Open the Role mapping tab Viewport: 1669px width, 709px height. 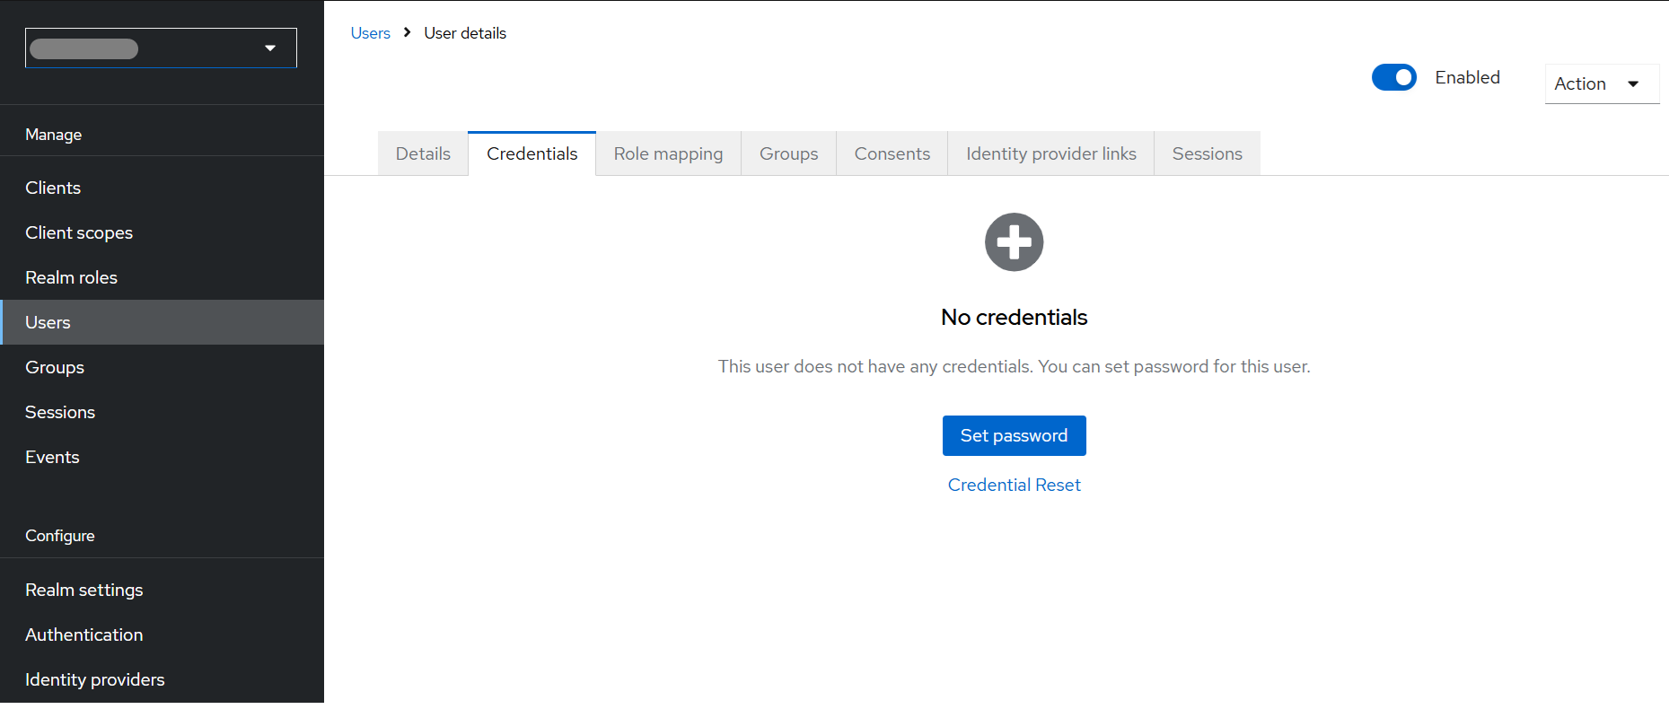coord(668,153)
